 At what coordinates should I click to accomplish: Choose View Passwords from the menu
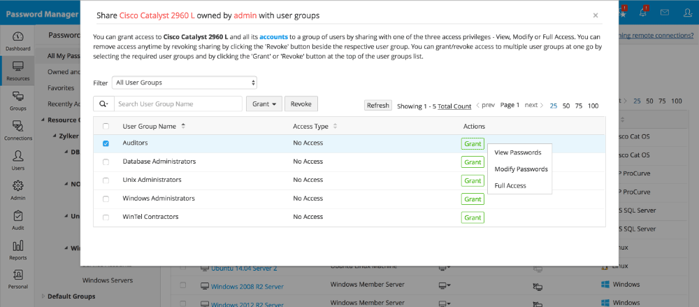point(517,152)
